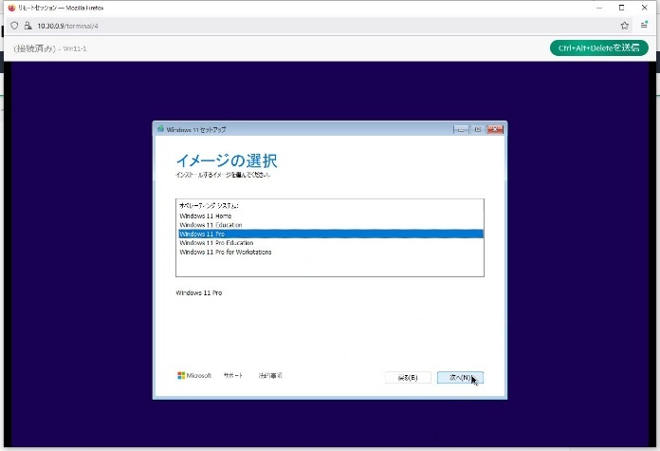Send Ctrl+Alt+Delete to remote session

point(598,47)
